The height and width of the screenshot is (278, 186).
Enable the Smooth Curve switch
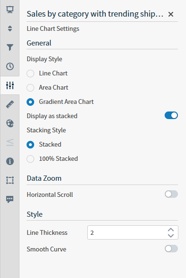[171, 249]
